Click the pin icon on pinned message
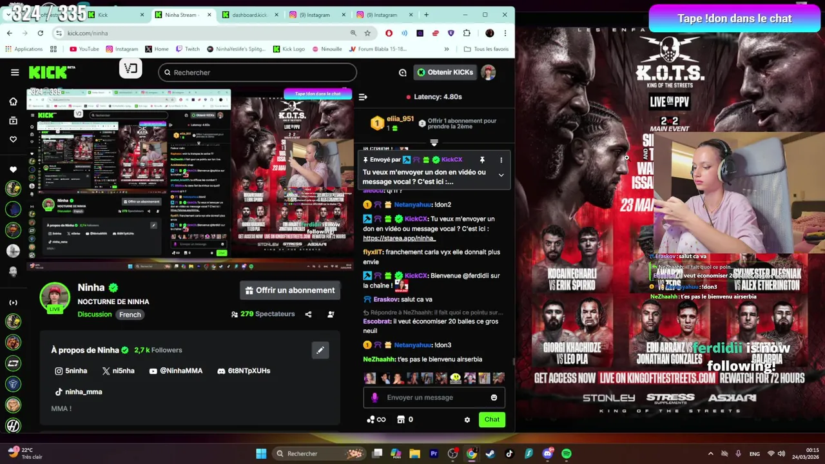Viewport: 825px width, 464px height. (x=481, y=160)
